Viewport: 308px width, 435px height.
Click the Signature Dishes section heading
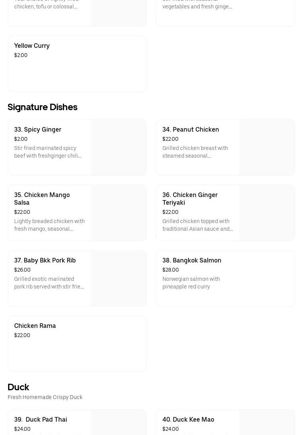(43, 107)
